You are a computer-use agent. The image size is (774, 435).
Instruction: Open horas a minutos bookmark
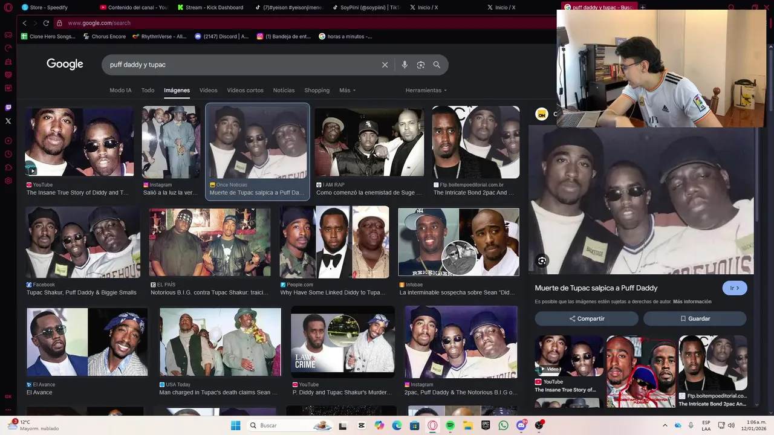(345, 36)
